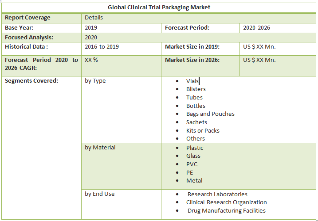Viewport: 318px width, 221px height.
Task: Click the Market Size in 2026 label
Action: 192,60
